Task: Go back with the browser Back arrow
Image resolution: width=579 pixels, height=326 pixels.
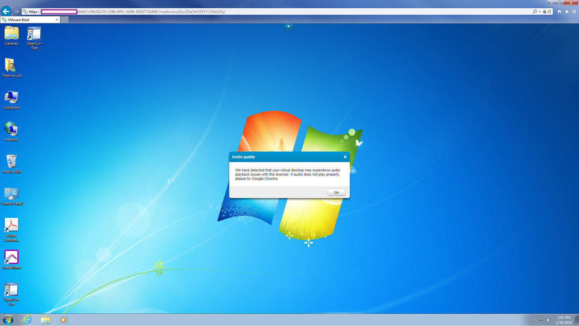Action: [x=6, y=11]
